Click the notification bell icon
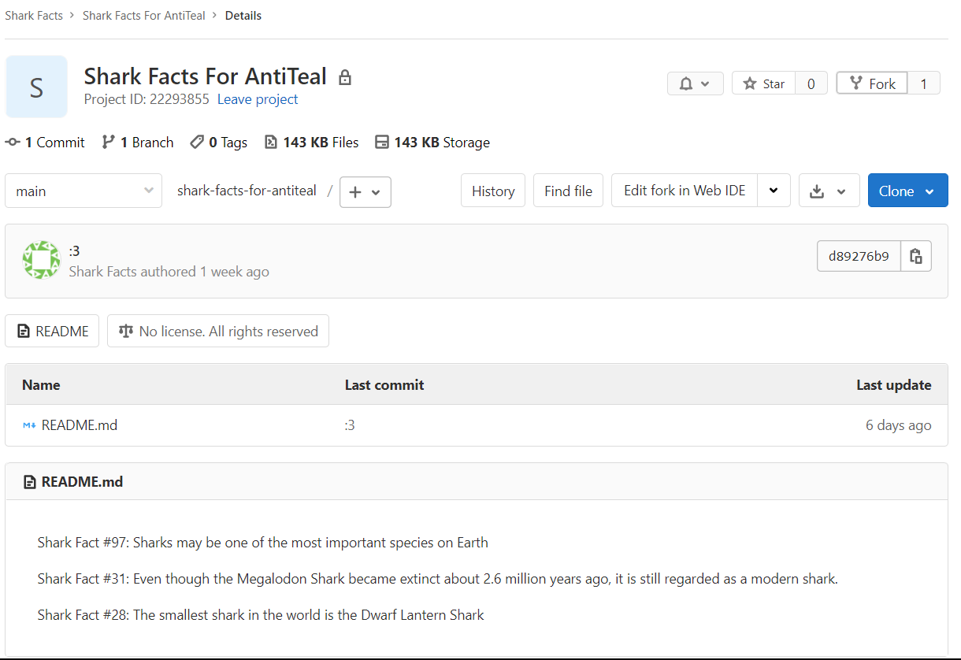 (x=686, y=83)
